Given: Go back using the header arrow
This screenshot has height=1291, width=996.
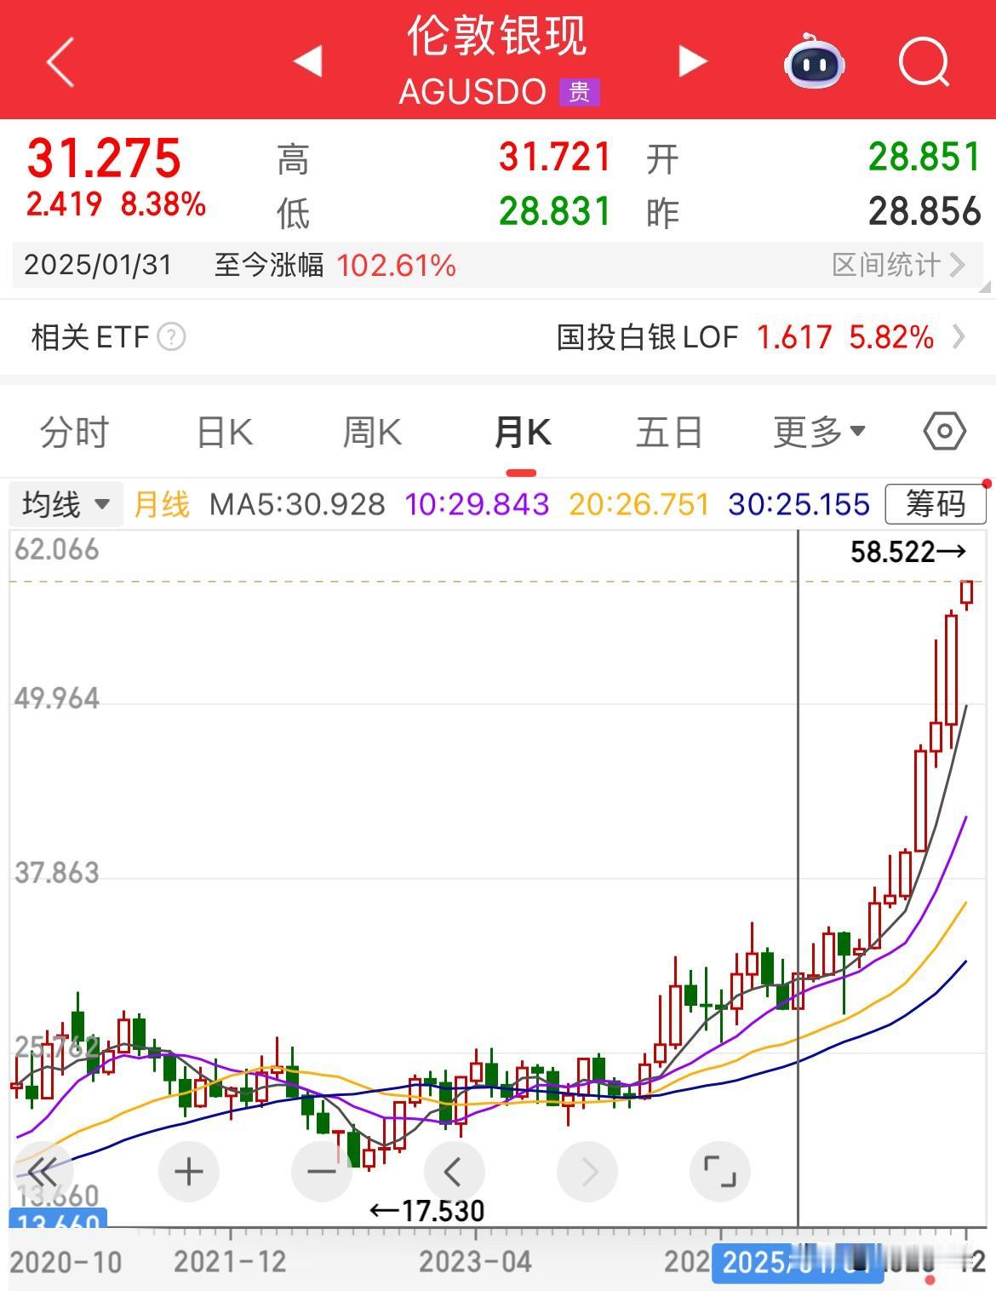Looking at the screenshot, I should [60, 61].
